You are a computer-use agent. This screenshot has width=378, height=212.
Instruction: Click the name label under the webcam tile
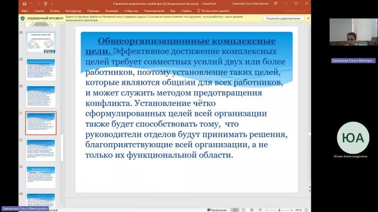click(353, 61)
